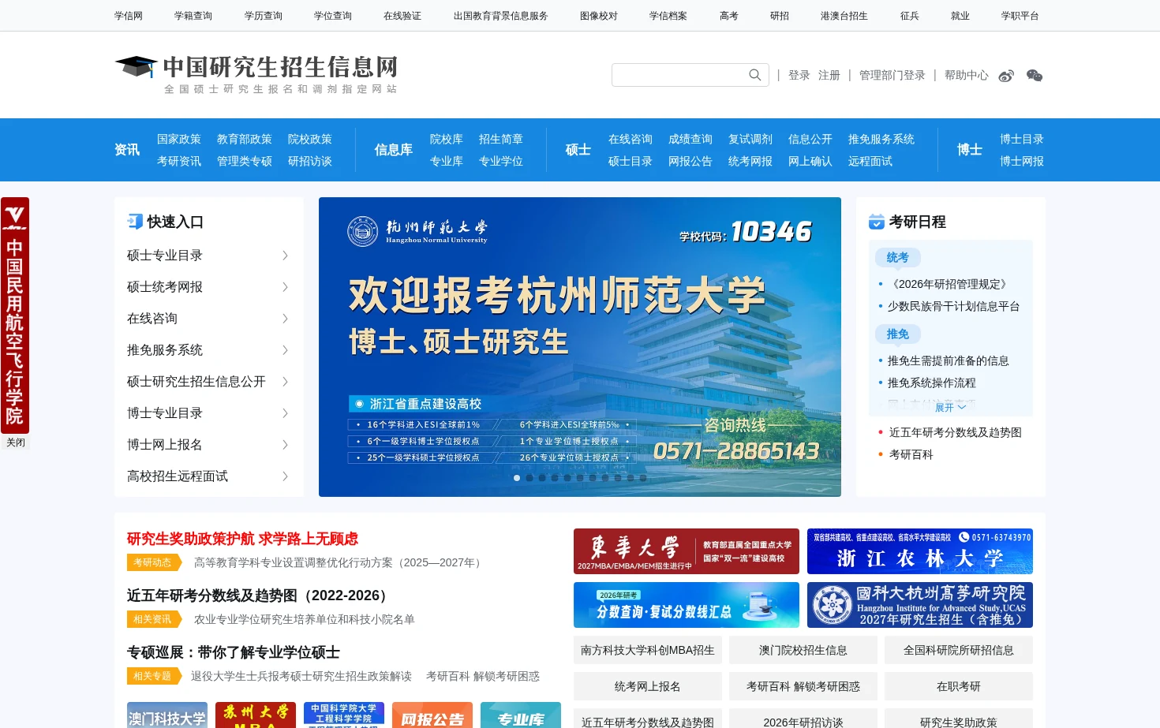The height and width of the screenshot is (728, 1160).
Task: Open 推免系统操作流程 link
Action: [x=932, y=383]
